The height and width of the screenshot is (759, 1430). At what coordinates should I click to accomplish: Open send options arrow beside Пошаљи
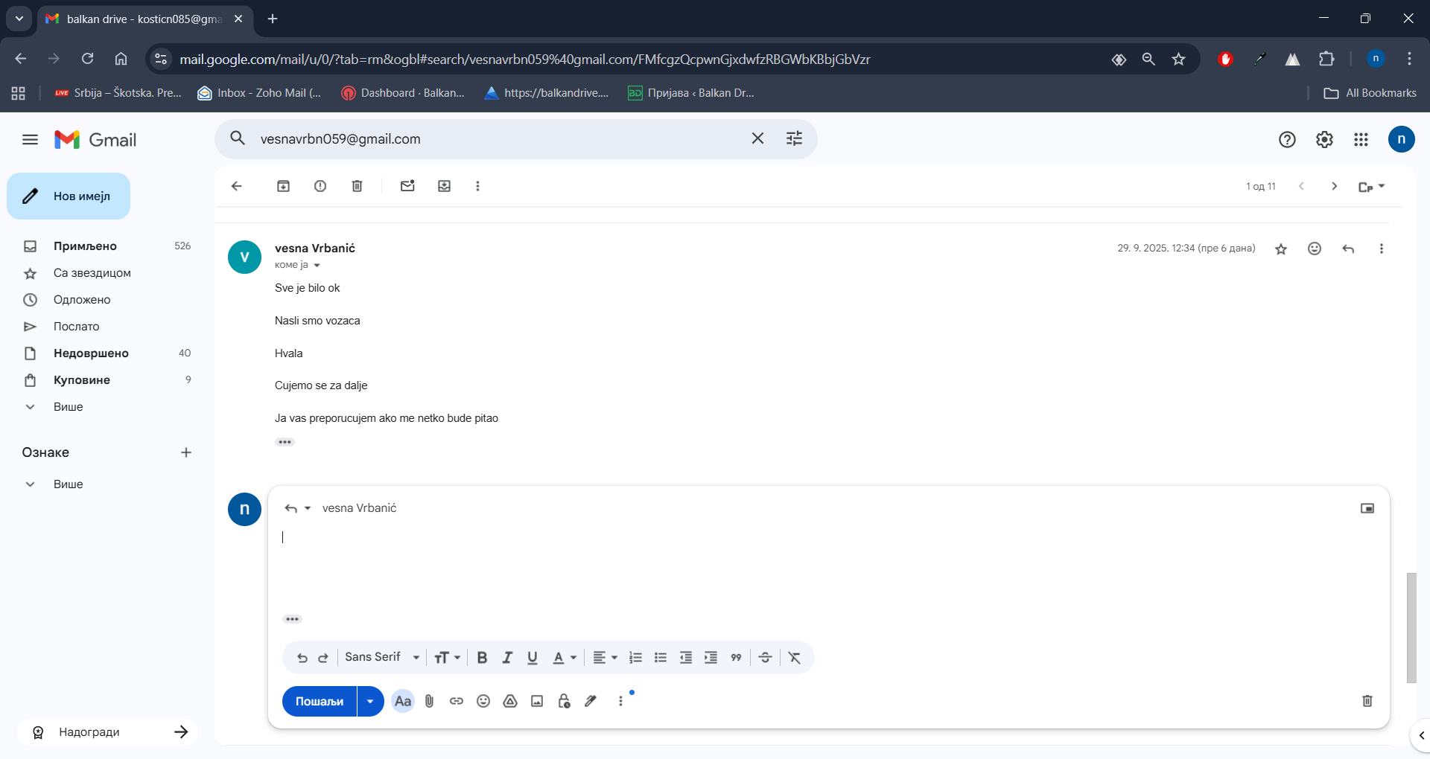click(x=370, y=701)
